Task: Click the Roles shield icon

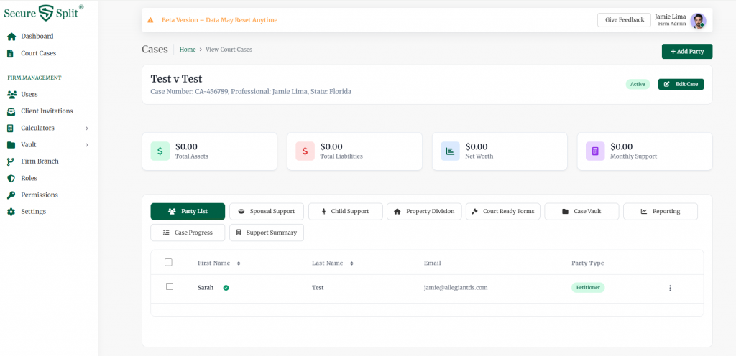Action: (x=11, y=179)
